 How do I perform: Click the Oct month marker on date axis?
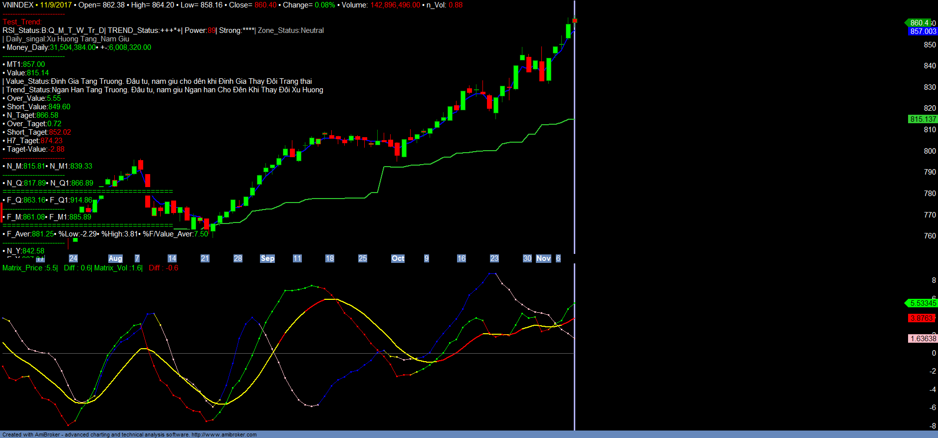coord(398,258)
